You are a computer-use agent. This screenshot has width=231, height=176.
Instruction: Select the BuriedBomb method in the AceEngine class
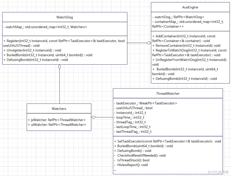point(185,71)
